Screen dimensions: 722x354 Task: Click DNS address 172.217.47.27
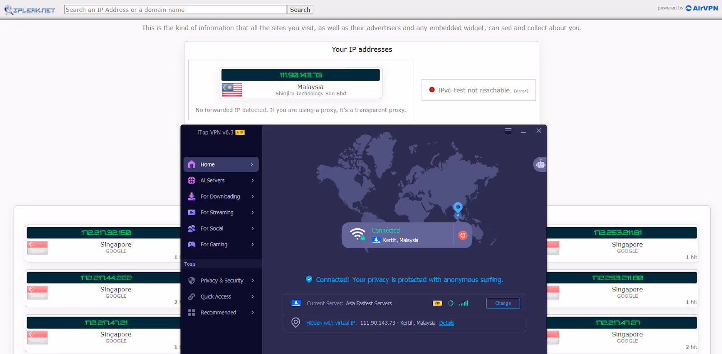pos(618,323)
